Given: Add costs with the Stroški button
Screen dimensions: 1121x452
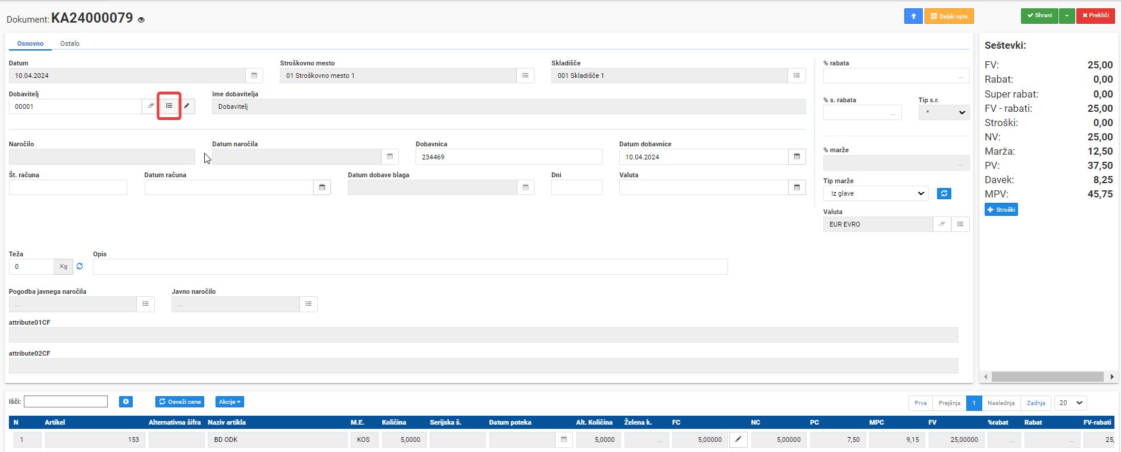Looking at the screenshot, I should coord(1001,209).
